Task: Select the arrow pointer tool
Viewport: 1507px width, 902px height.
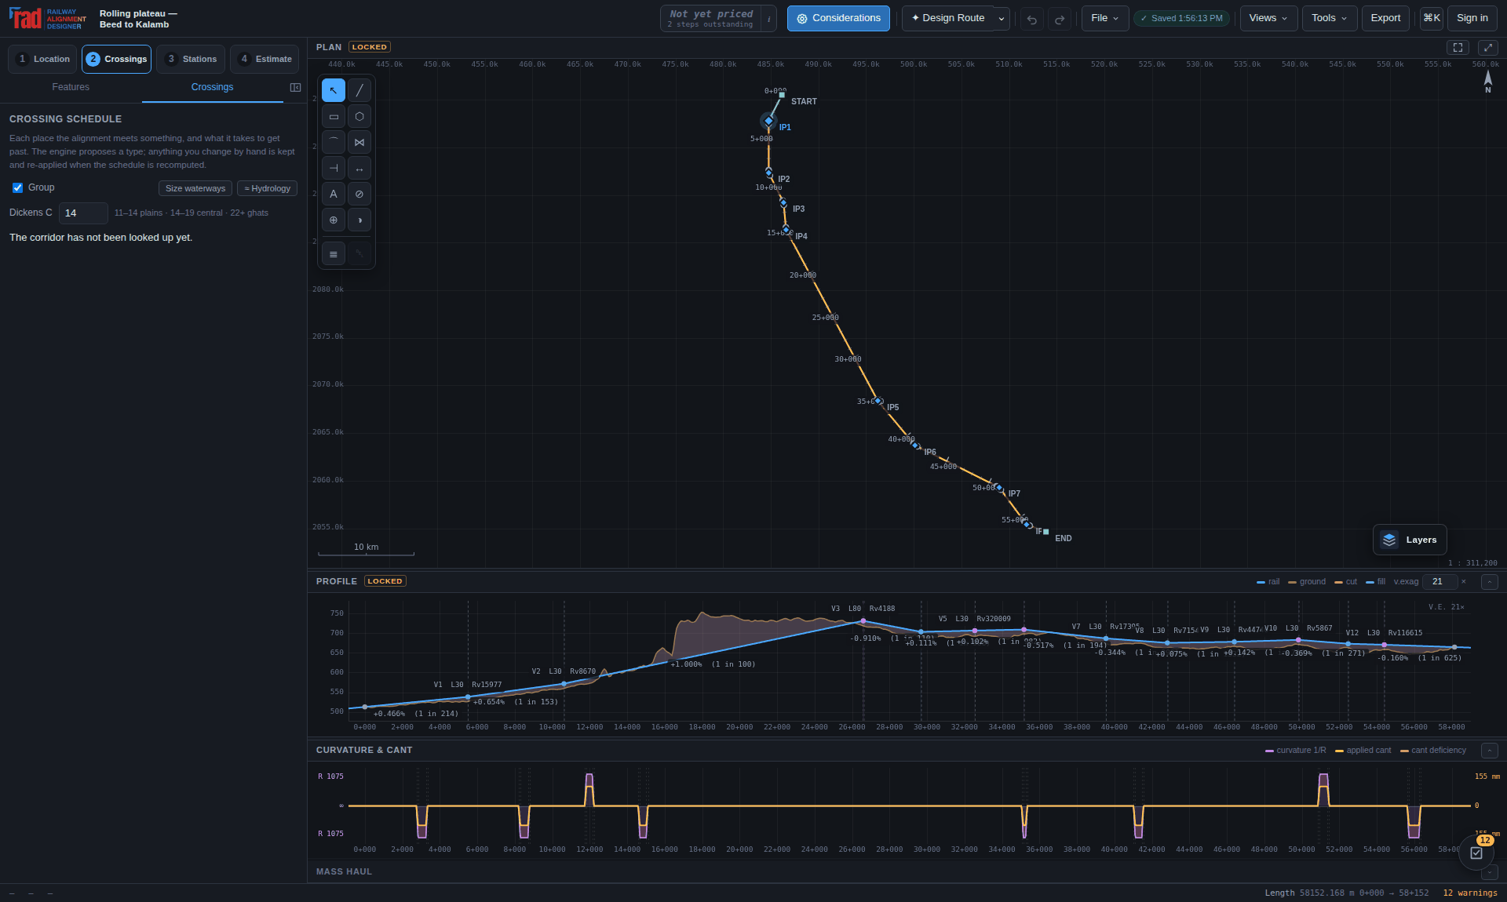Action: click(334, 90)
